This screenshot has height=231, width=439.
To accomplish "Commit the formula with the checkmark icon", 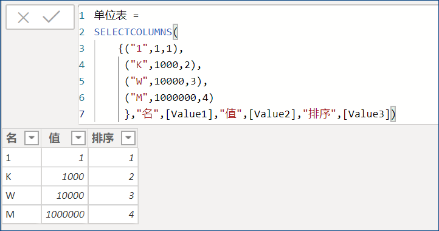I will click(51, 17).
